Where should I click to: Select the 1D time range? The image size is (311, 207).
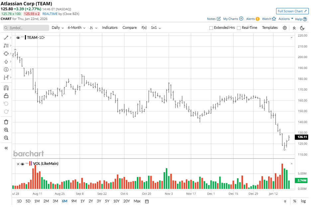tap(19, 201)
